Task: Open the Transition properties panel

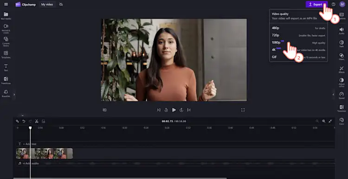Action: 342,108
